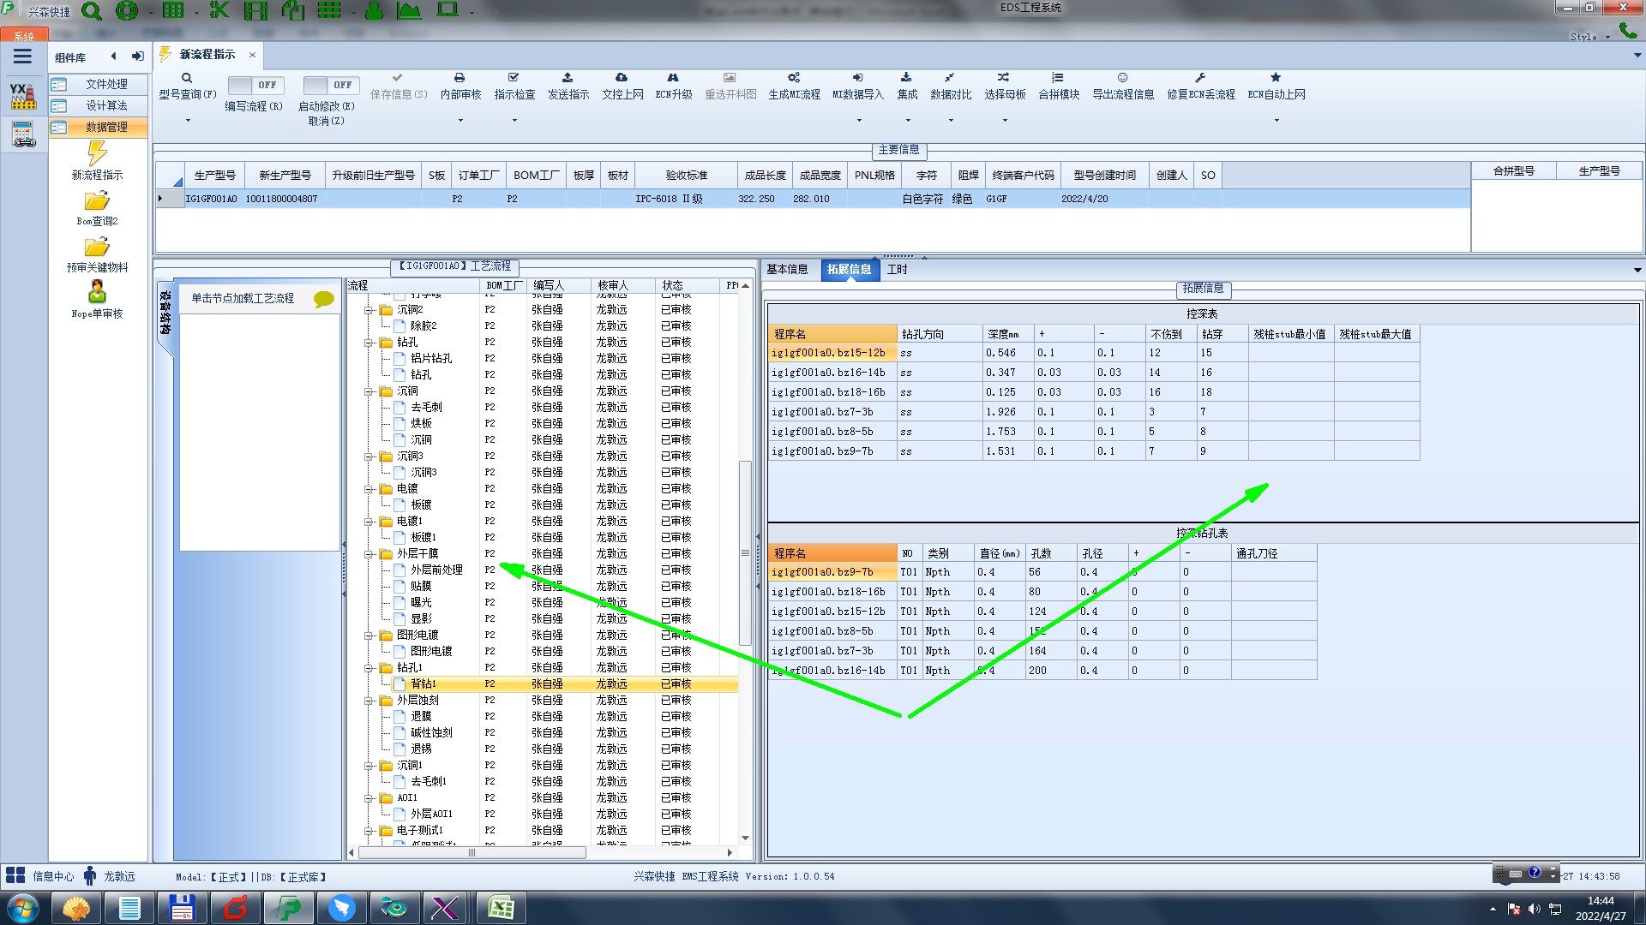Viewport: 1646px width, 925px height.
Task: Collapse the 外层干膜 tree node
Action: point(369,554)
